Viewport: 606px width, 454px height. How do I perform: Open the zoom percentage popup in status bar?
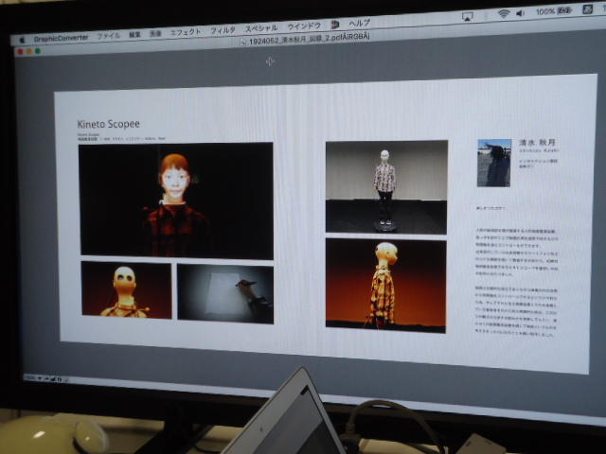(x=31, y=378)
